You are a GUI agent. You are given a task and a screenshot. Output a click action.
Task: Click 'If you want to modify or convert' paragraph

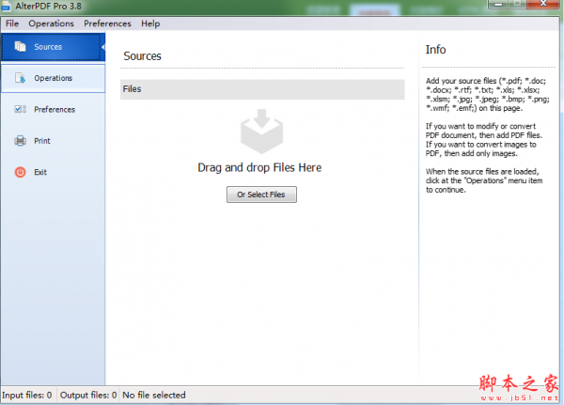(x=484, y=140)
